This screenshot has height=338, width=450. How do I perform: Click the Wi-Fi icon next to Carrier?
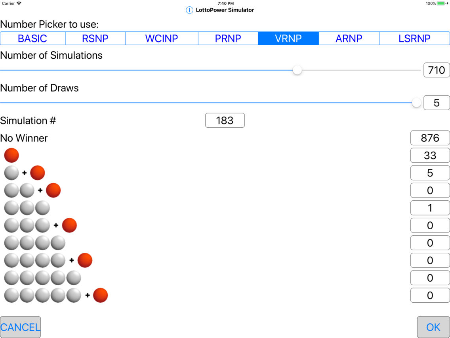[x=19, y=4]
